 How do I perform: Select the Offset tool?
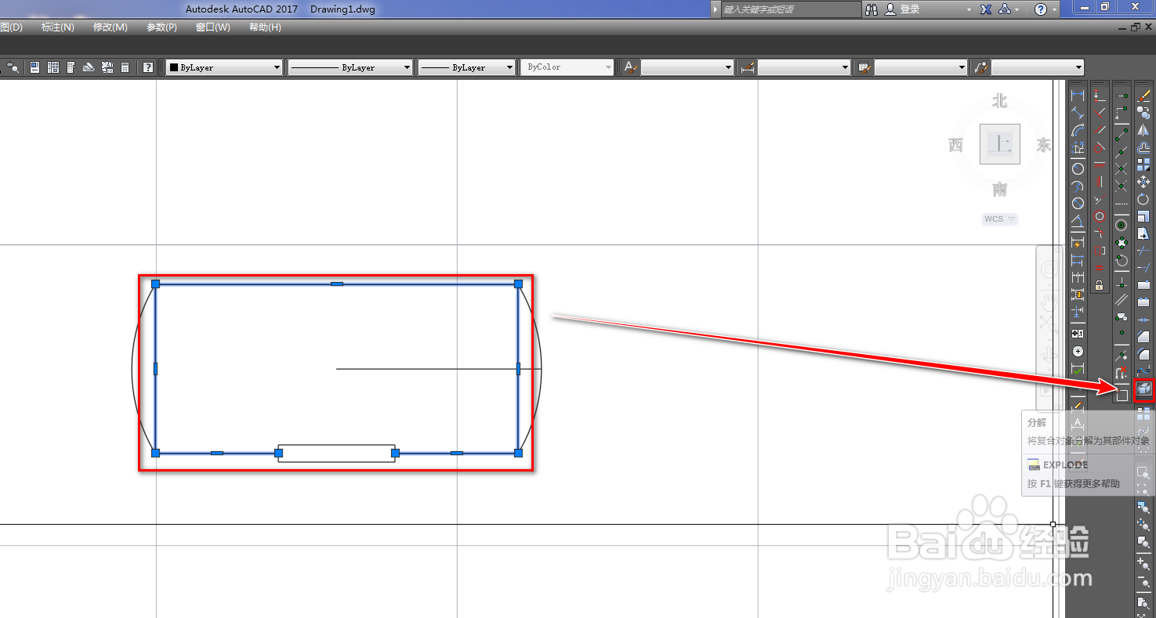[x=1143, y=148]
